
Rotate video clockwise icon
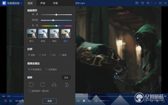coord(43,85)
